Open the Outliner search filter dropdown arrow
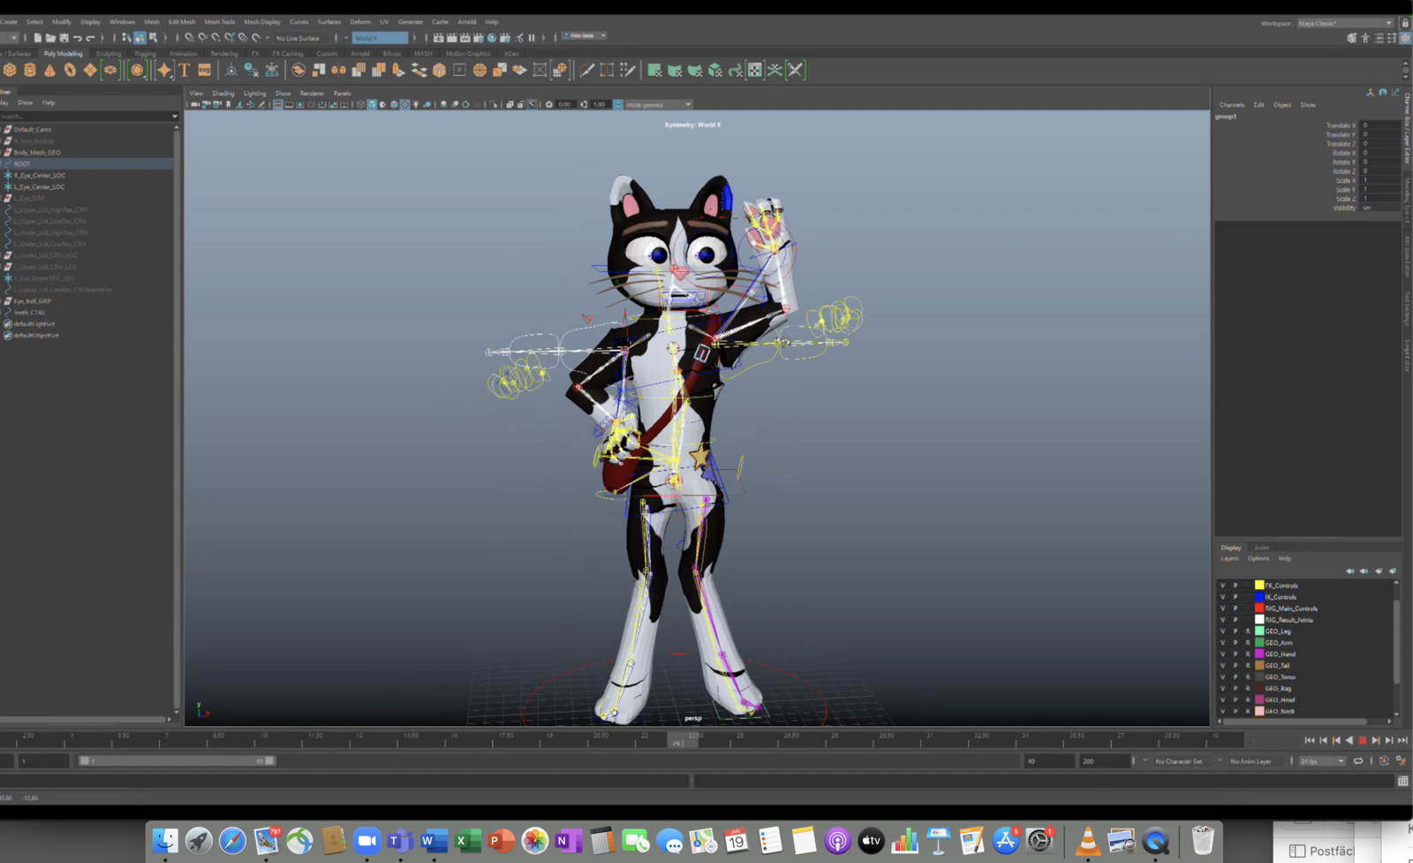Viewport: 1413px width, 863px height. pyautogui.click(x=174, y=116)
